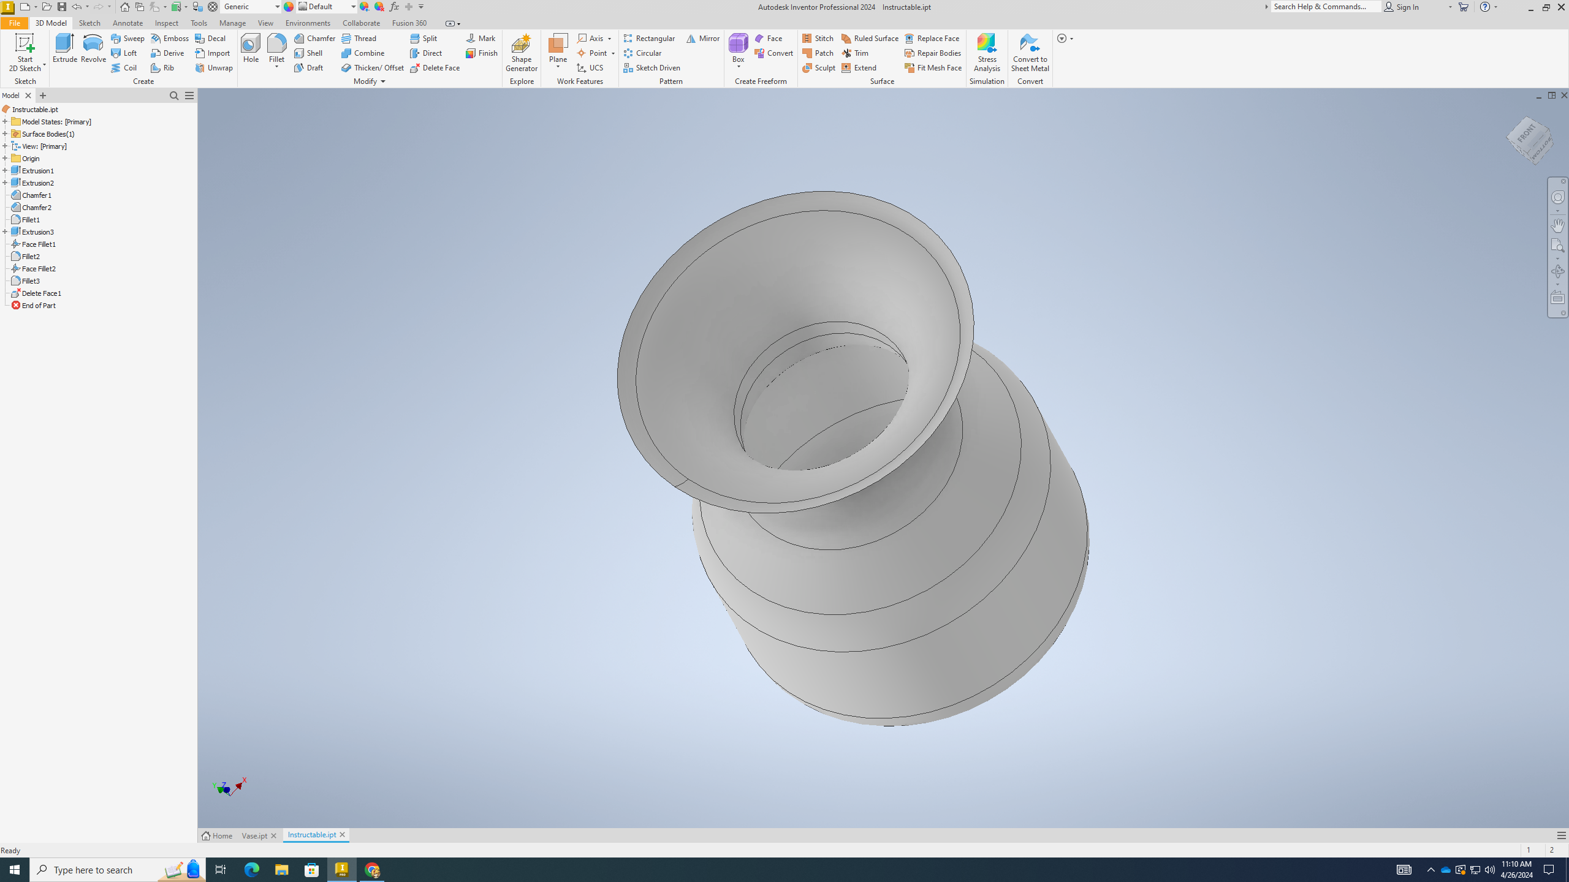Use the Delete Face tool
Screen dimensions: 1569x882
pos(435,67)
